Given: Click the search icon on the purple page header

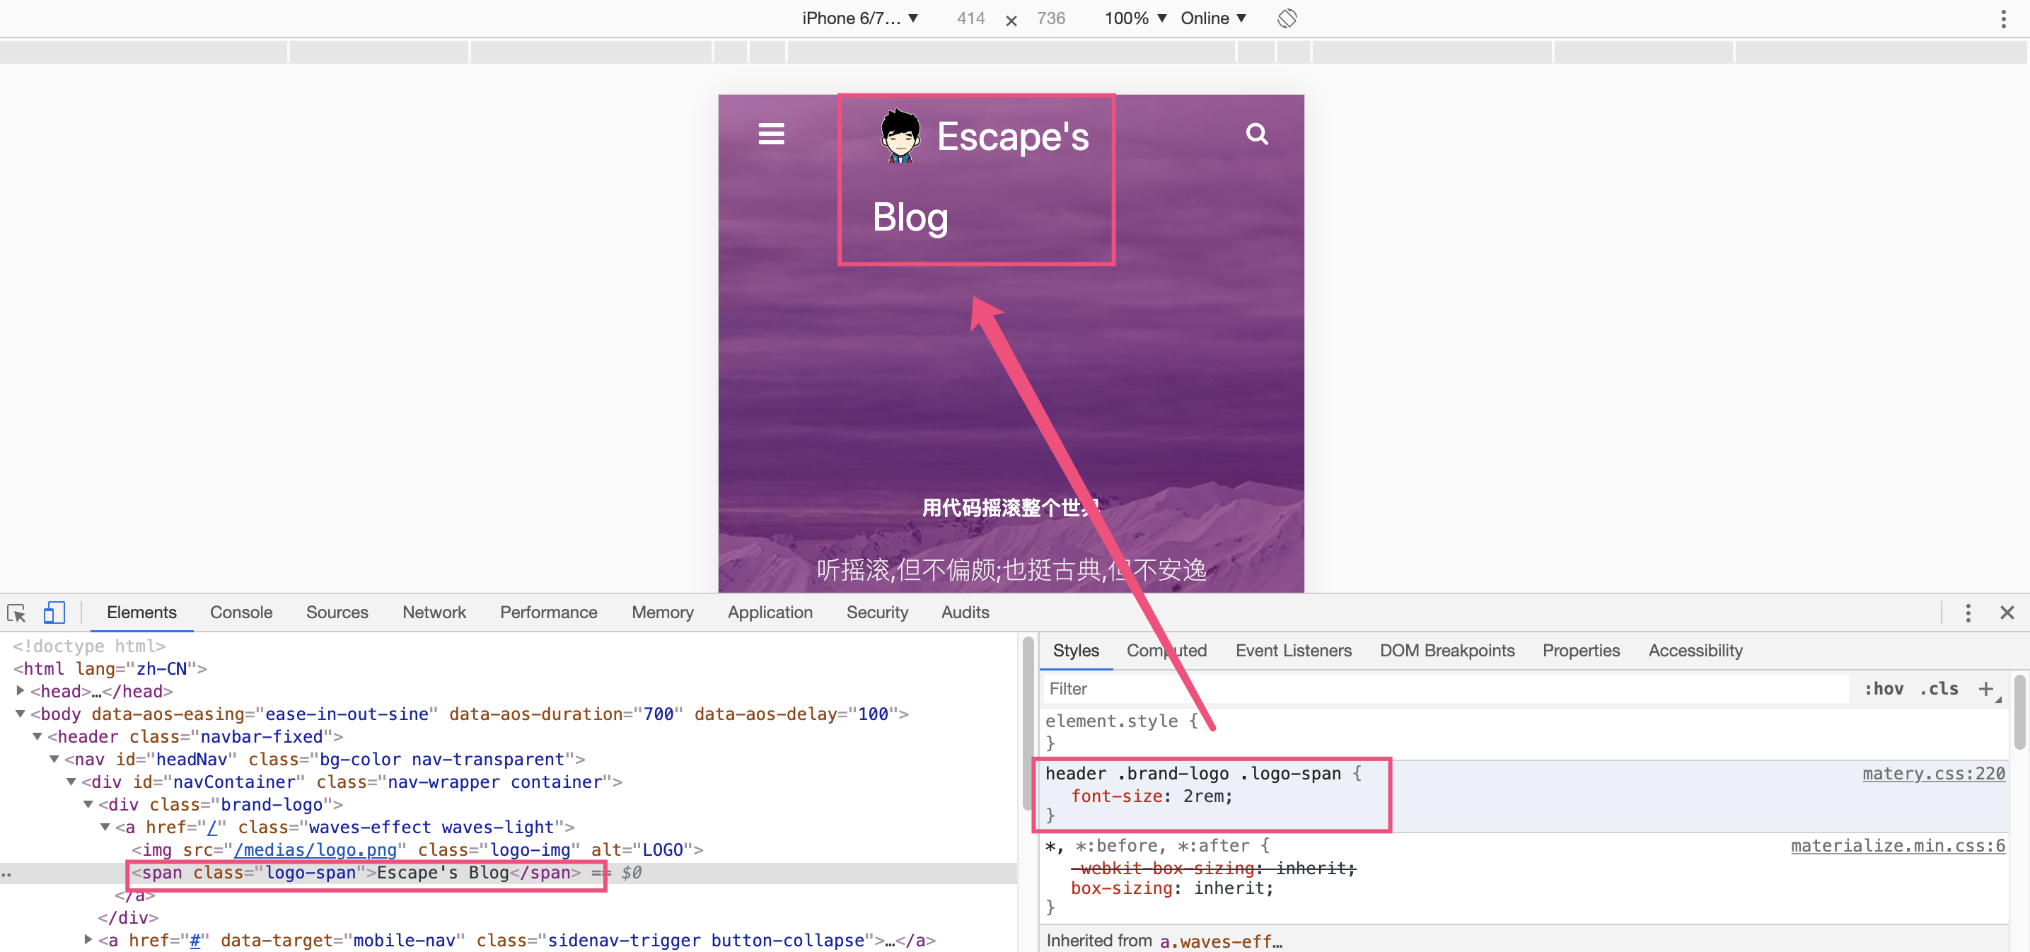Looking at the screenshot, I should 1257,134.
